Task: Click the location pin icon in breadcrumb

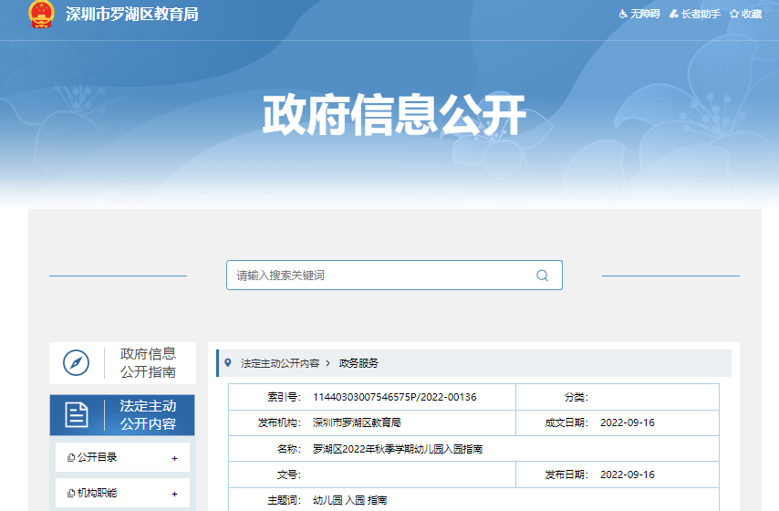Action: tap(227, 362)
